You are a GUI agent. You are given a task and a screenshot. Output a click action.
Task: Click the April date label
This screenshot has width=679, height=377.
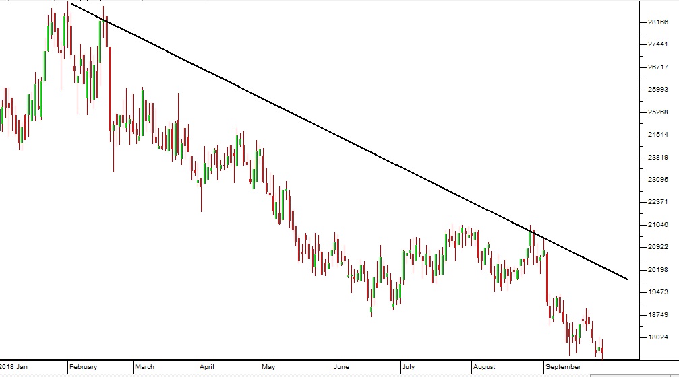207,367
